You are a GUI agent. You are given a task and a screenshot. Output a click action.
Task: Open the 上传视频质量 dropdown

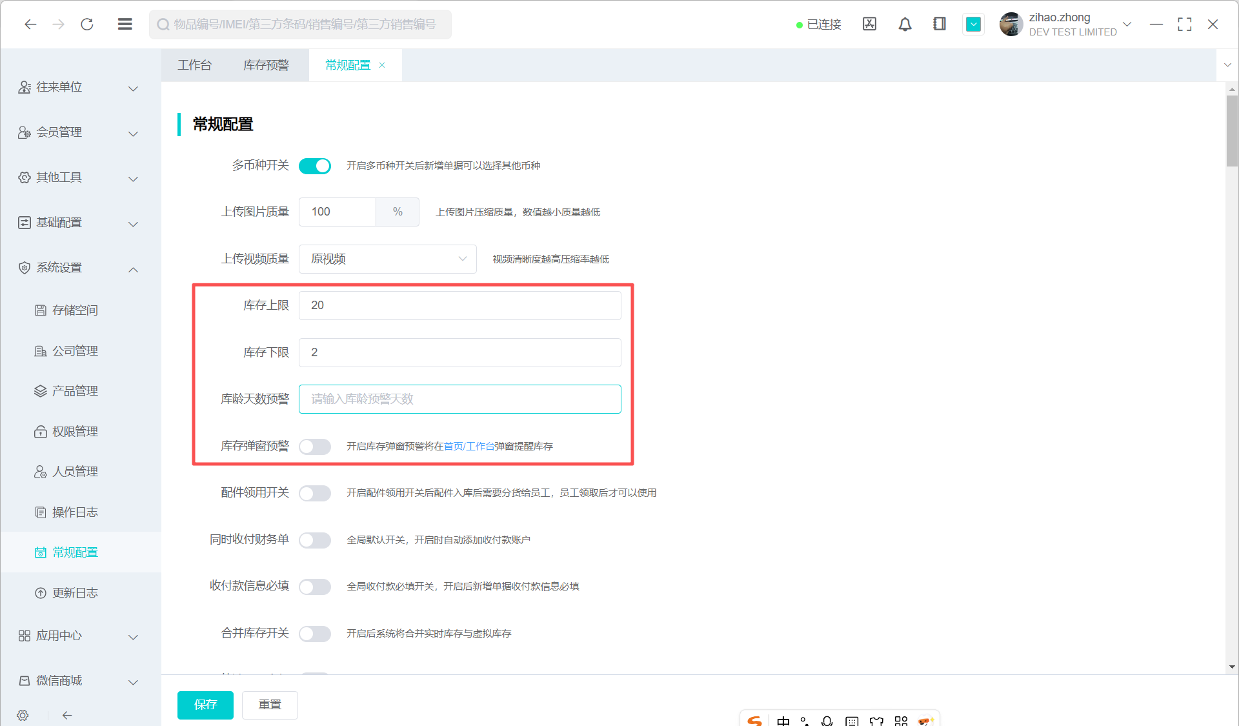[387, 259]
